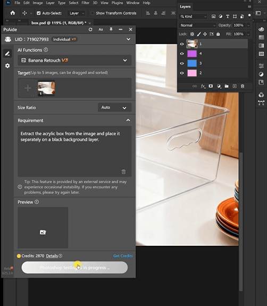Viewport: 267px width, 306px height.
Task: Open the Gradients panel from the dock
Action: click(261, 46)
